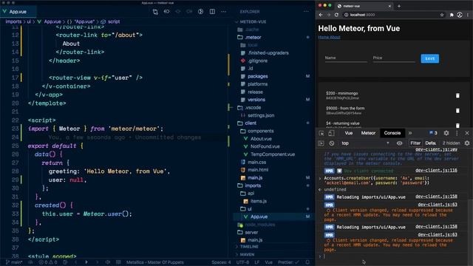Viewport: 473px width, 266px height.
Task: Open the DevTools customize kebab menu
Action: click(457, 133)
